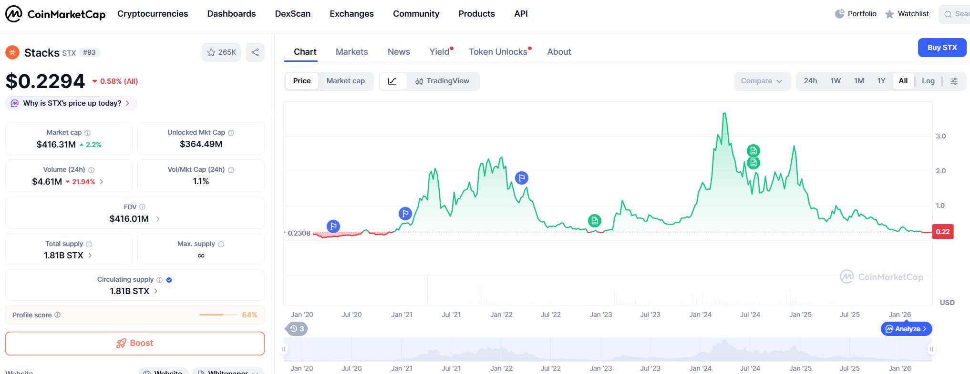This screenshot has width=970, height=374.
Task: Set chart range to 1M
Action: (859, 81)
